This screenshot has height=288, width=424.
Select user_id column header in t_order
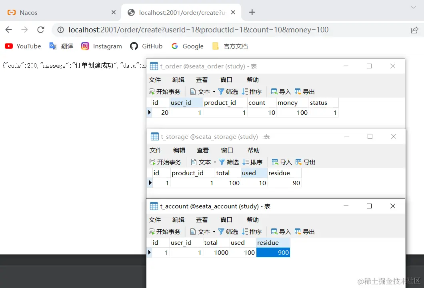186,103
